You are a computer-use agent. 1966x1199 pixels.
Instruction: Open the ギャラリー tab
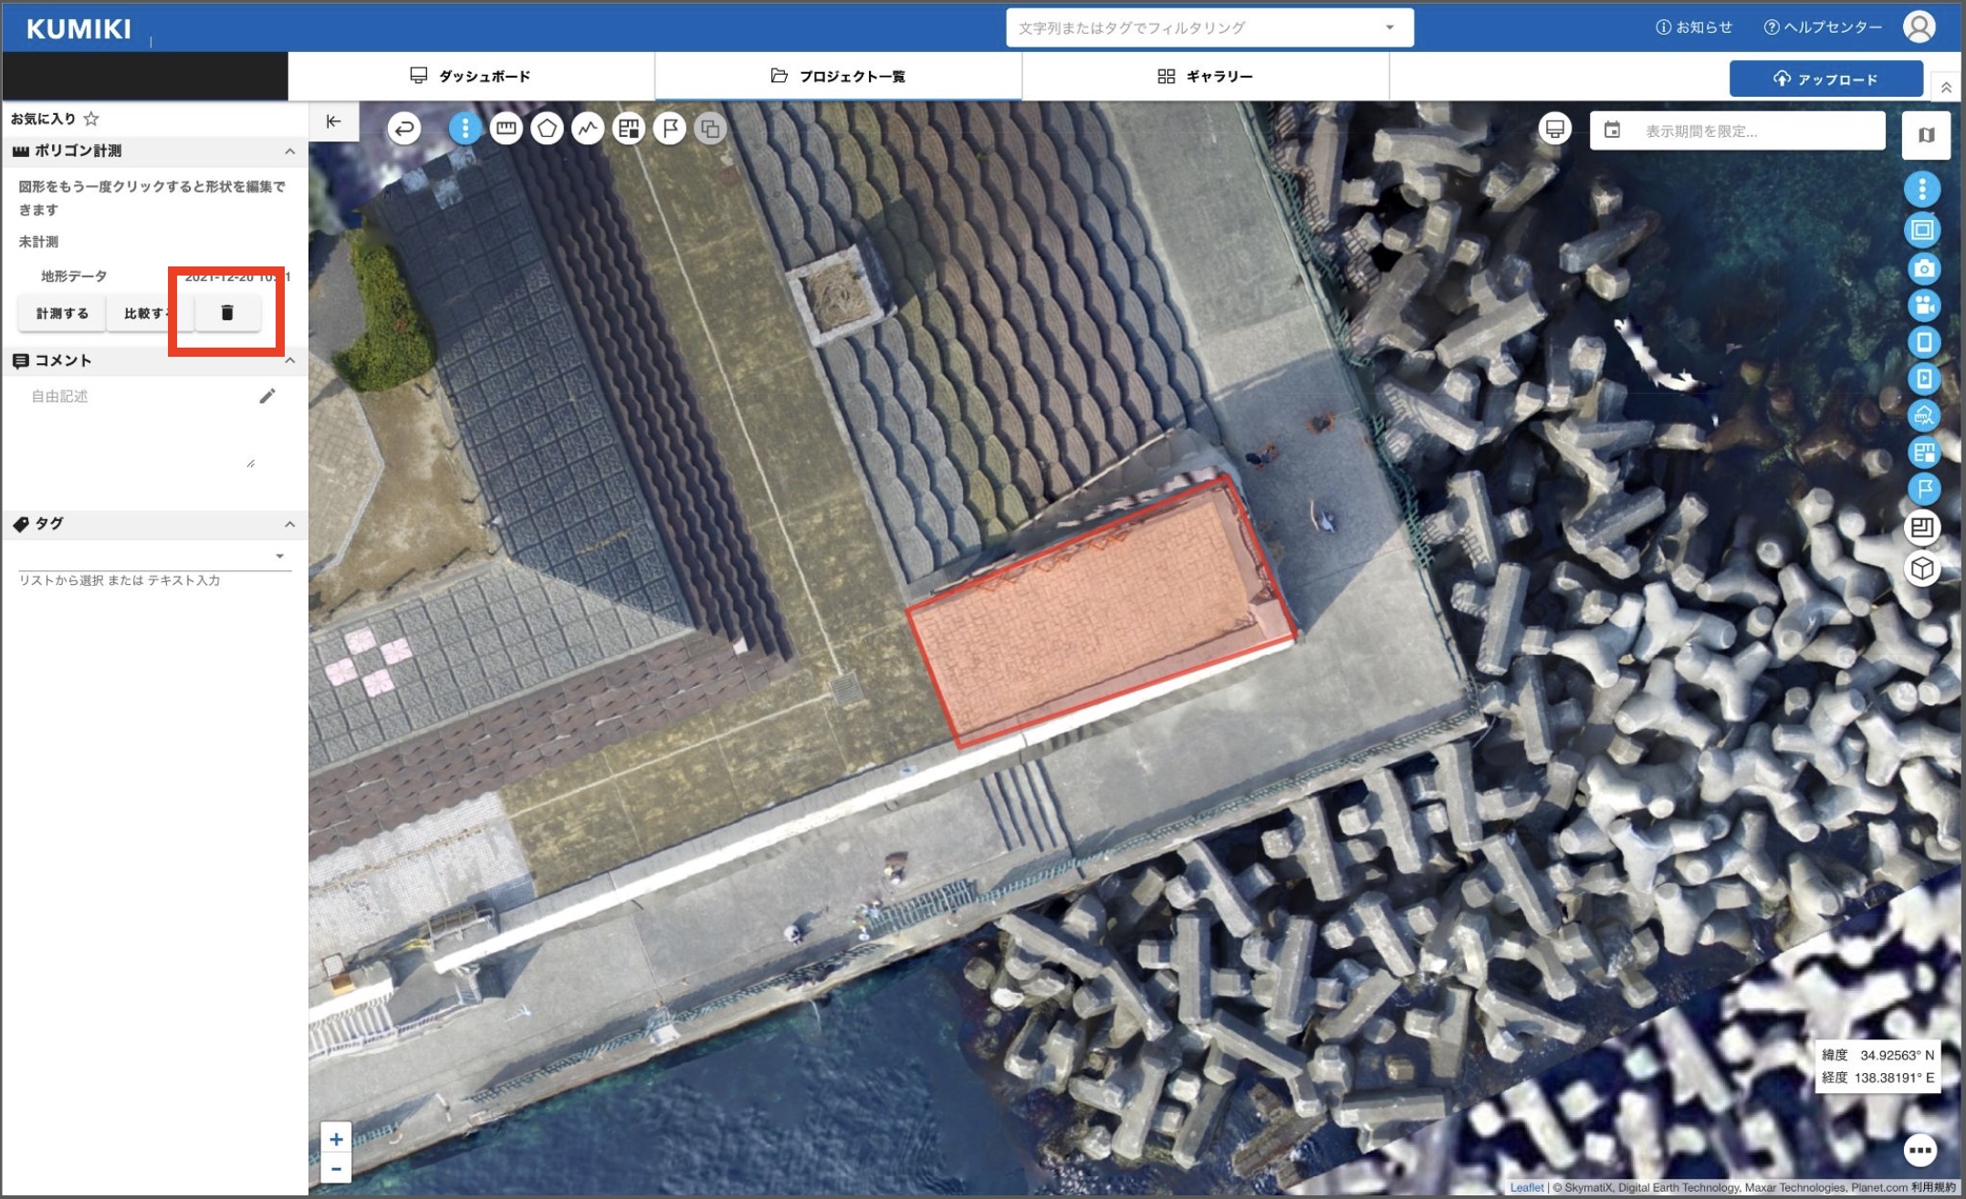click(1205, 77)
